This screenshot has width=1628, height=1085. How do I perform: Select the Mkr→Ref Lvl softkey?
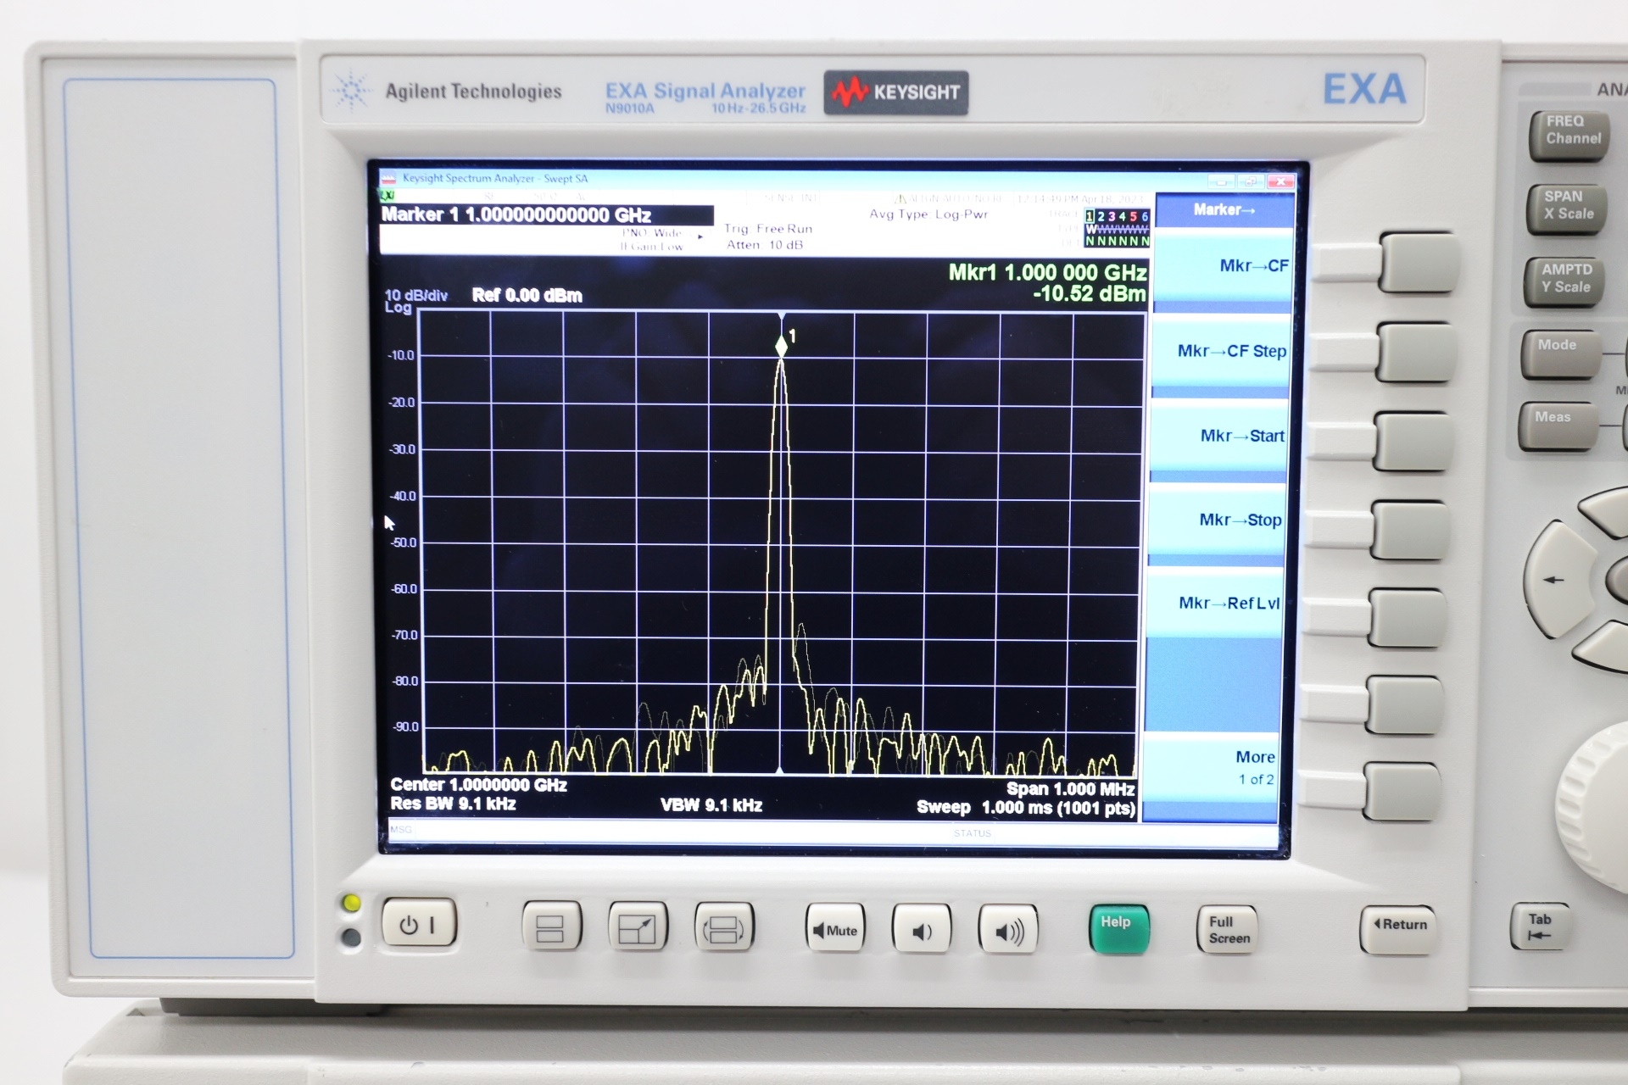(x=1214, y=603)
